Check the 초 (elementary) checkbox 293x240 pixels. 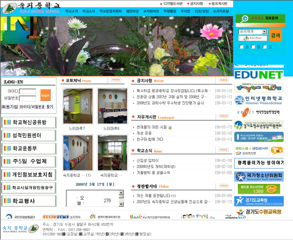242,47
